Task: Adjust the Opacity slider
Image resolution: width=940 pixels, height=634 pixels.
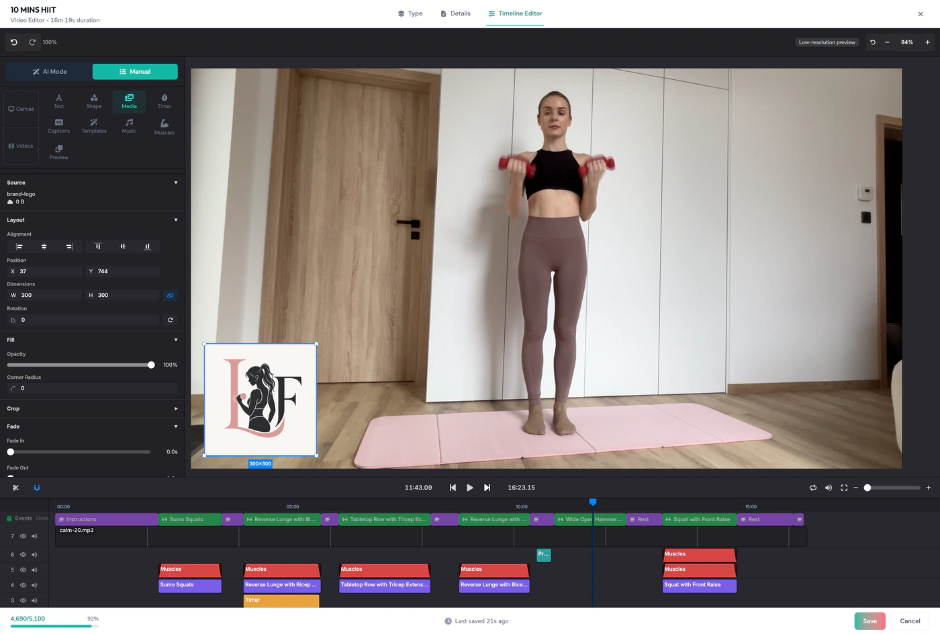Action: click(x=81, y=365)
